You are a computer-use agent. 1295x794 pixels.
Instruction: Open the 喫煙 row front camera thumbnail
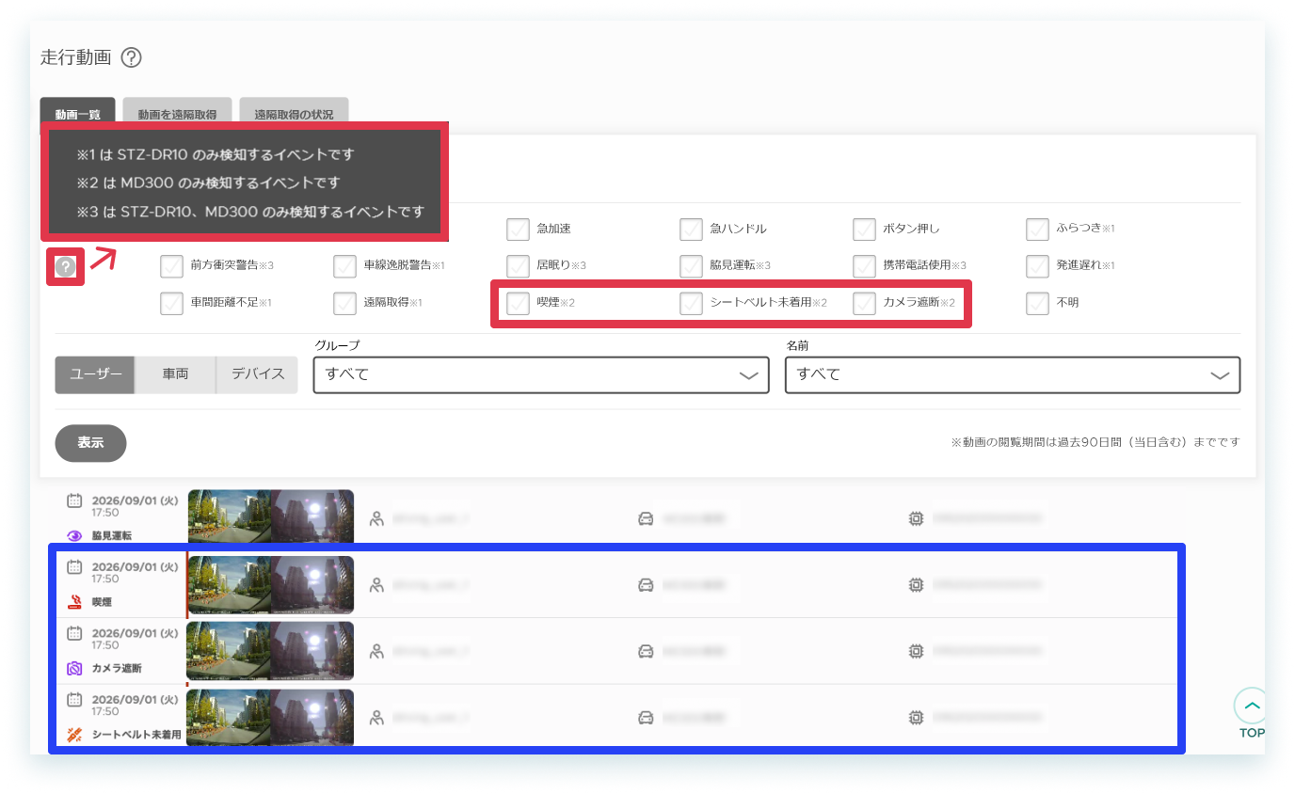coord(230,585)
